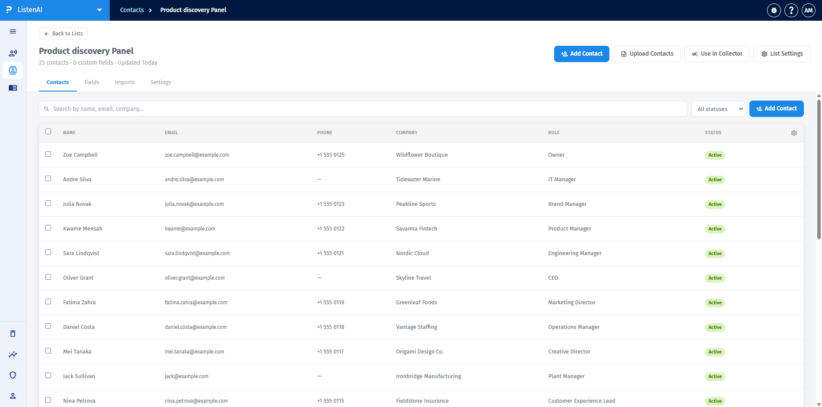Check the Mei Tanaka row checkbox
Viewport: 822px width, 407px height.
coord(48,351)
